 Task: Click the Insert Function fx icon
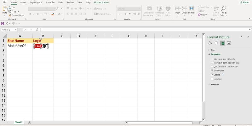pos(37,30)
